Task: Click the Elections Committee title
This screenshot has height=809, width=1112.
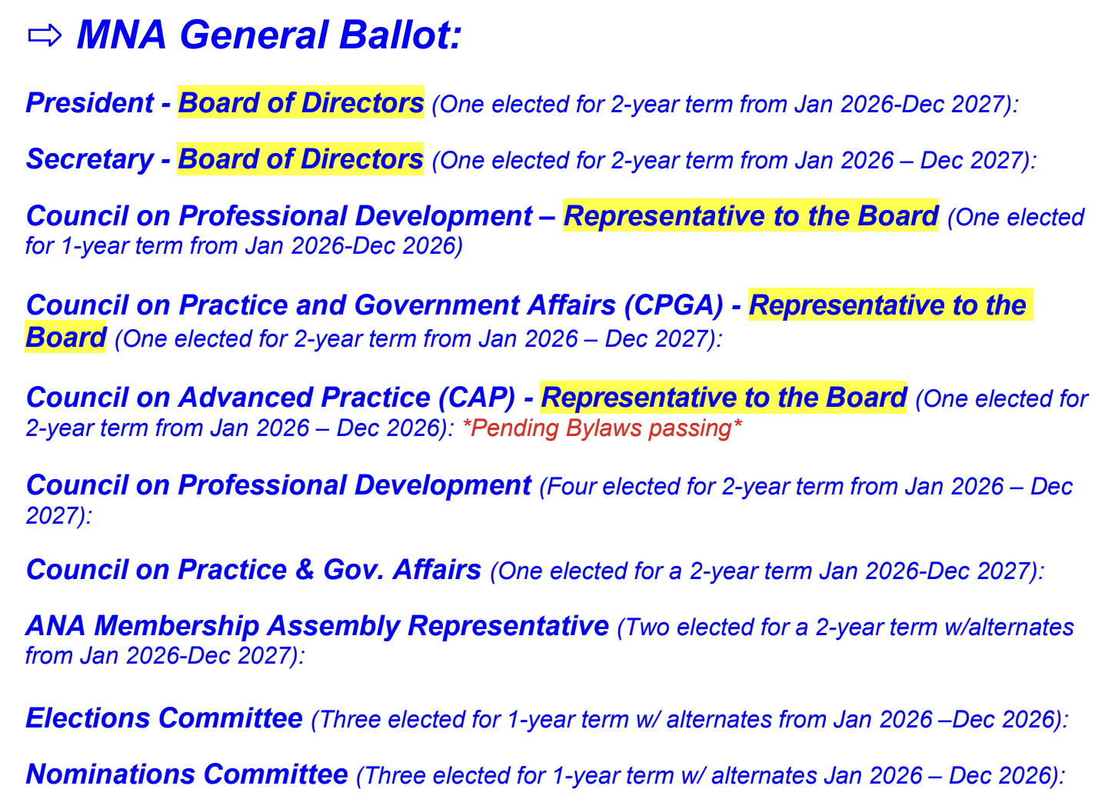Action: coord(164,718)
